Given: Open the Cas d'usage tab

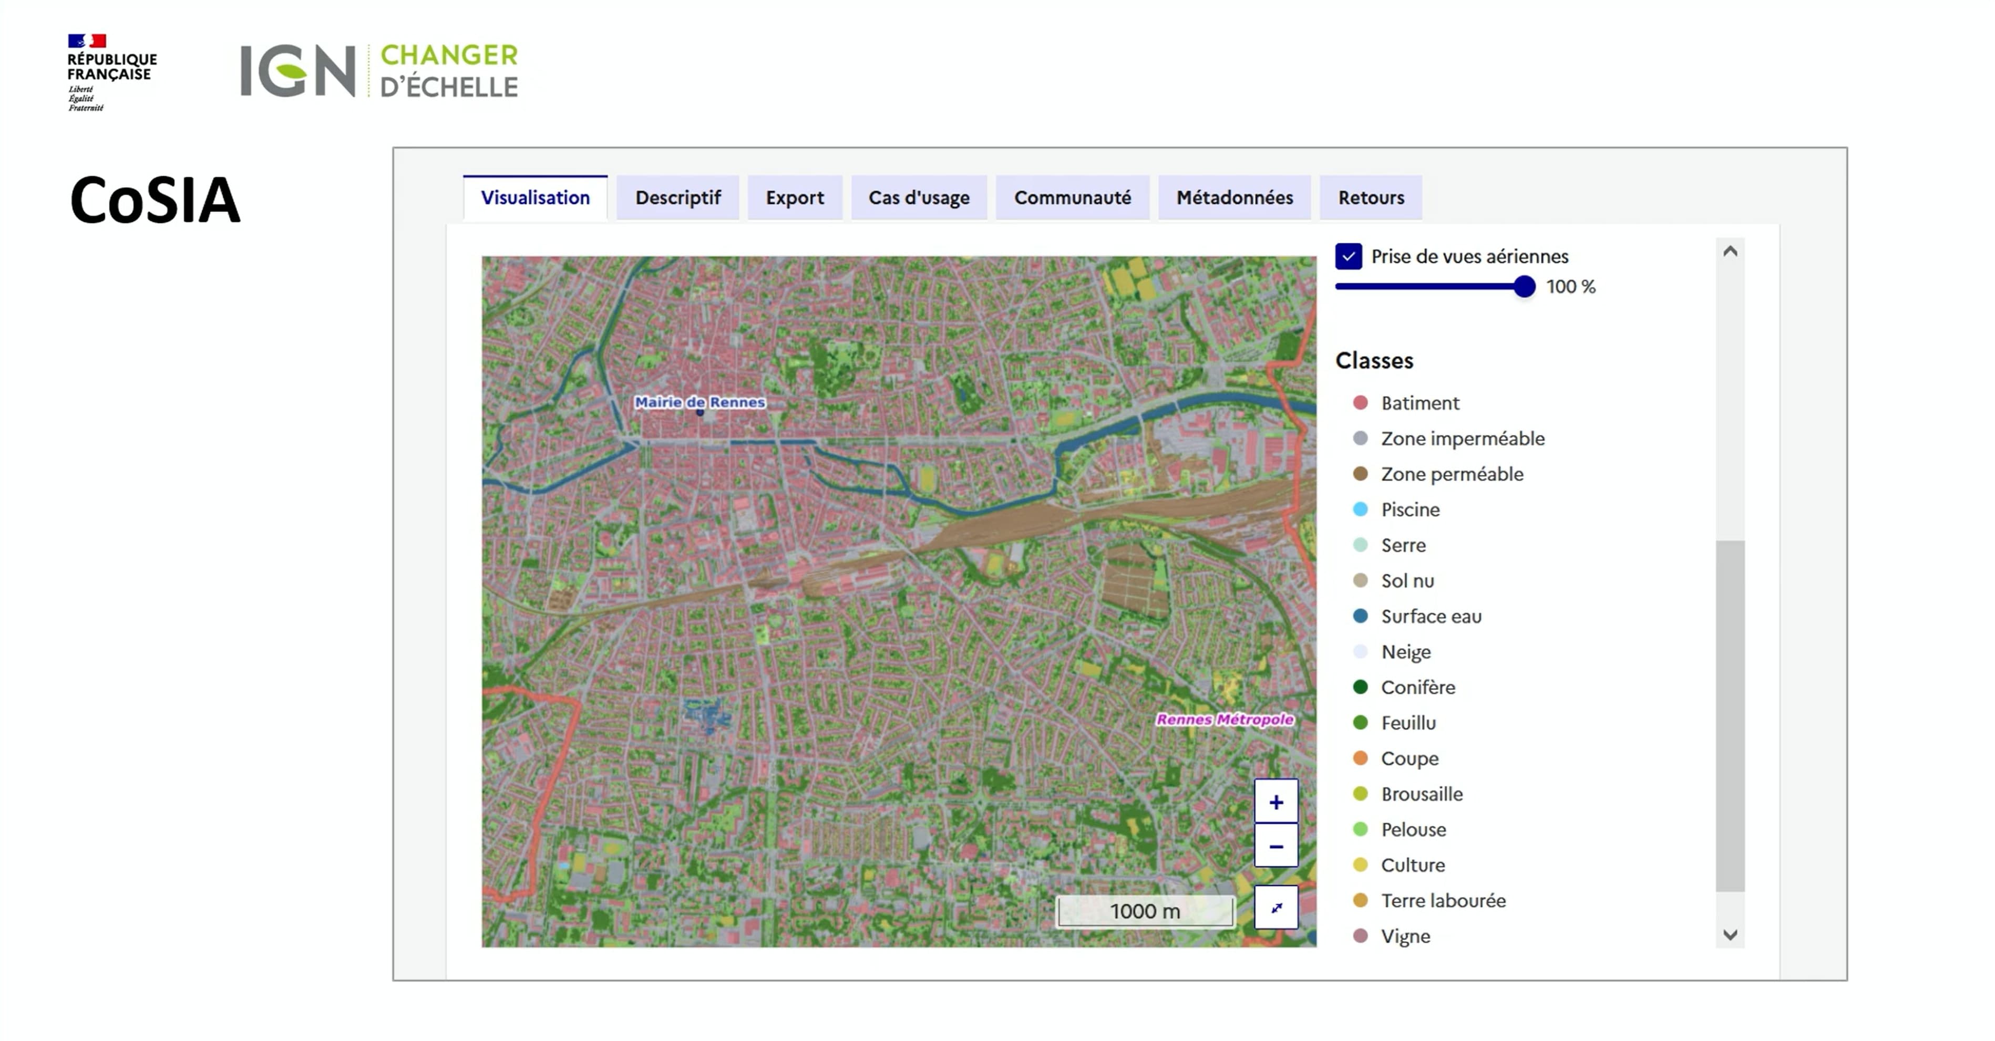Looking at the screenshot, I should (919, 197).
